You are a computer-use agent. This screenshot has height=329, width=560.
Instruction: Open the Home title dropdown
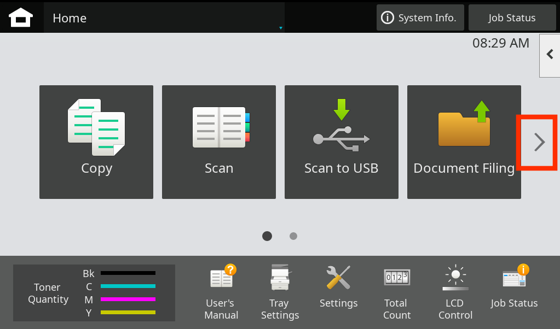[164, 18]
